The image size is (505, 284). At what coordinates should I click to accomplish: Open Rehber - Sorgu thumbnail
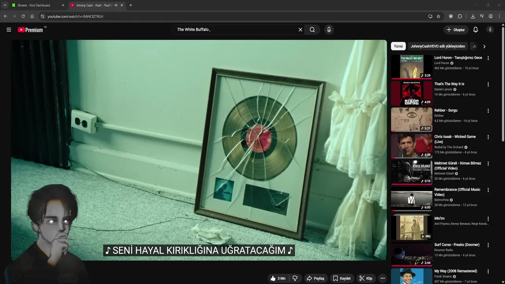click(411, 120)
